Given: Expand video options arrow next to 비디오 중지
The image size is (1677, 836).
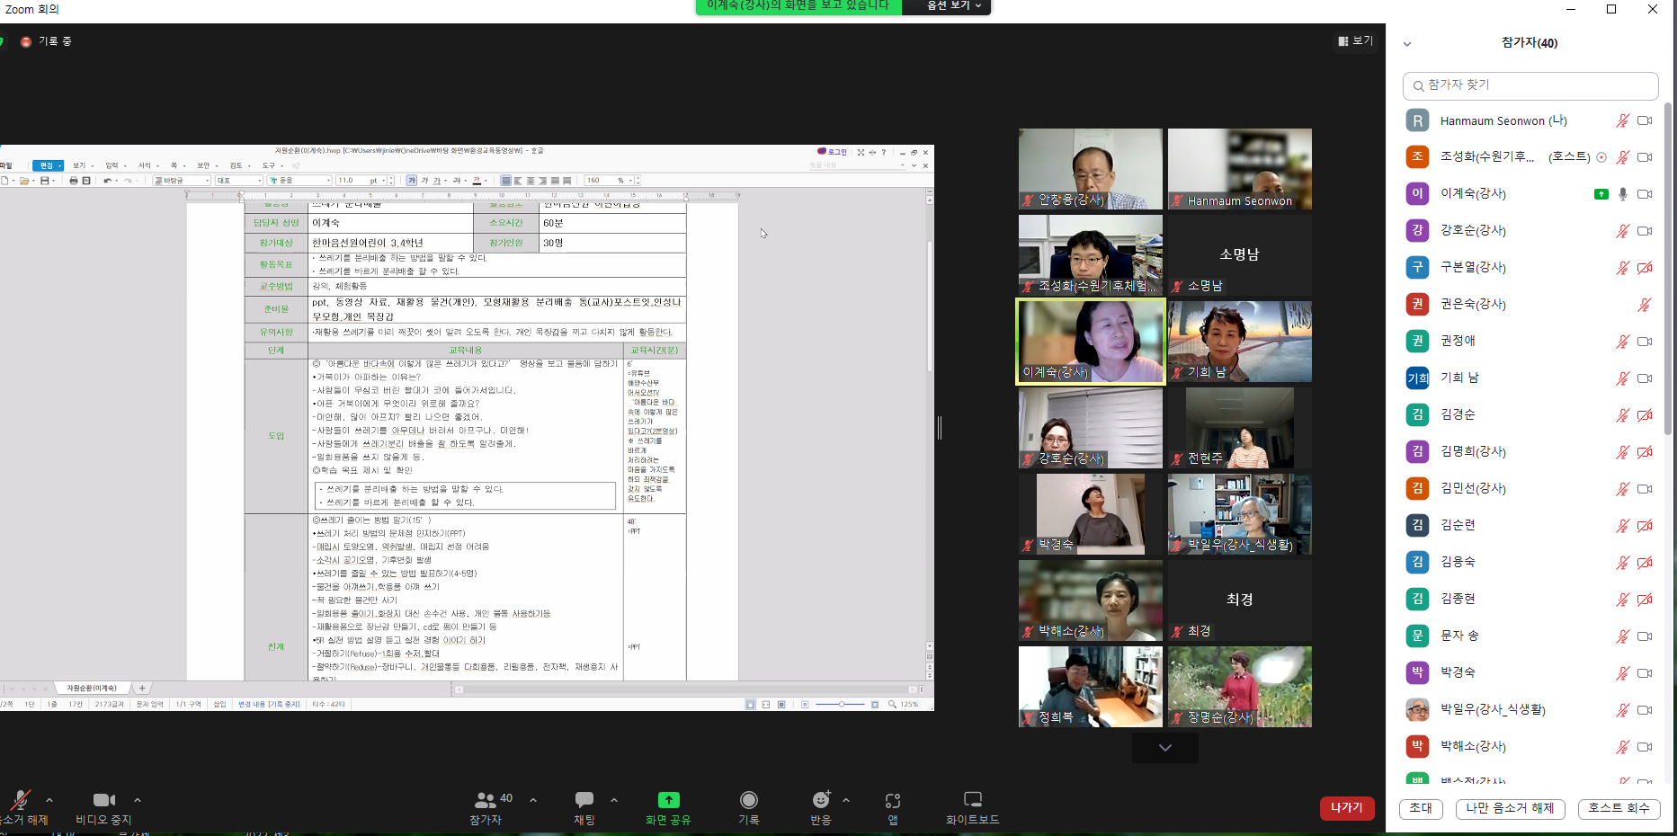Looking at the screenshot, I should (138, 799).
